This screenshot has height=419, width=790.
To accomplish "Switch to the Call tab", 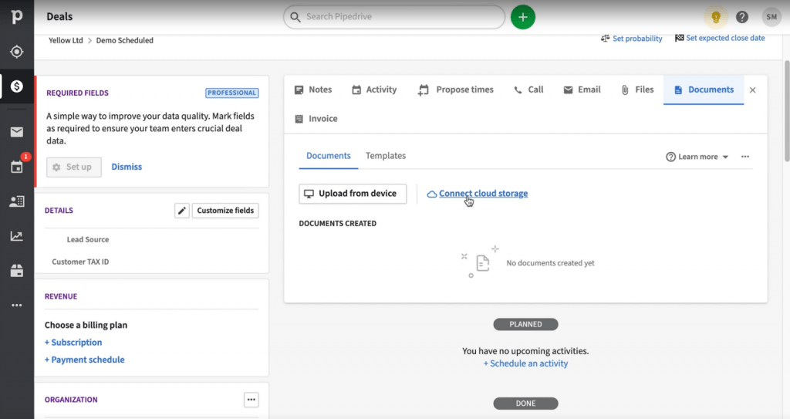I will point(528,90).
